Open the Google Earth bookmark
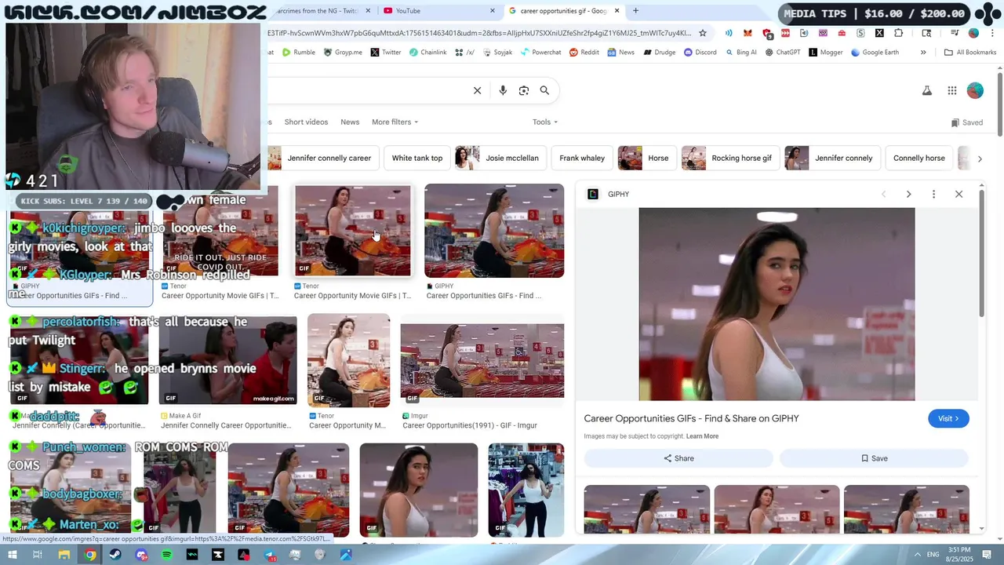Screen dimensions: 1004x565 click(x=875, y=53)
